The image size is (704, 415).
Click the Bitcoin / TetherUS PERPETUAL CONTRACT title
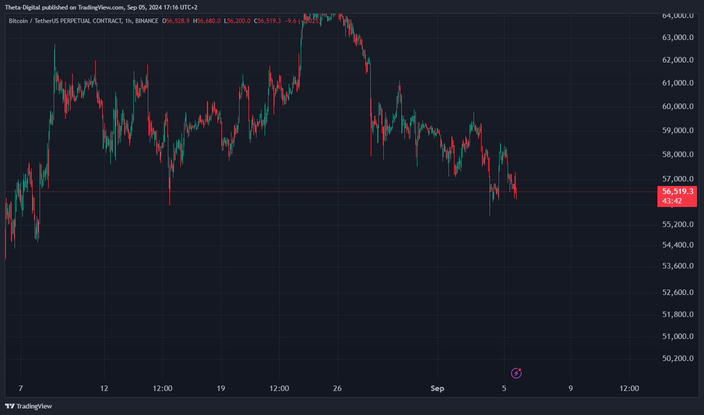[x=65, y=21]
